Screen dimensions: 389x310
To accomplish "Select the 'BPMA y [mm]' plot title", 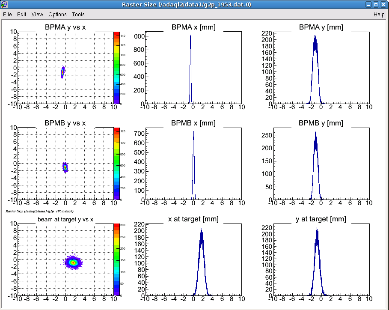I will click(x=321, y=27).
